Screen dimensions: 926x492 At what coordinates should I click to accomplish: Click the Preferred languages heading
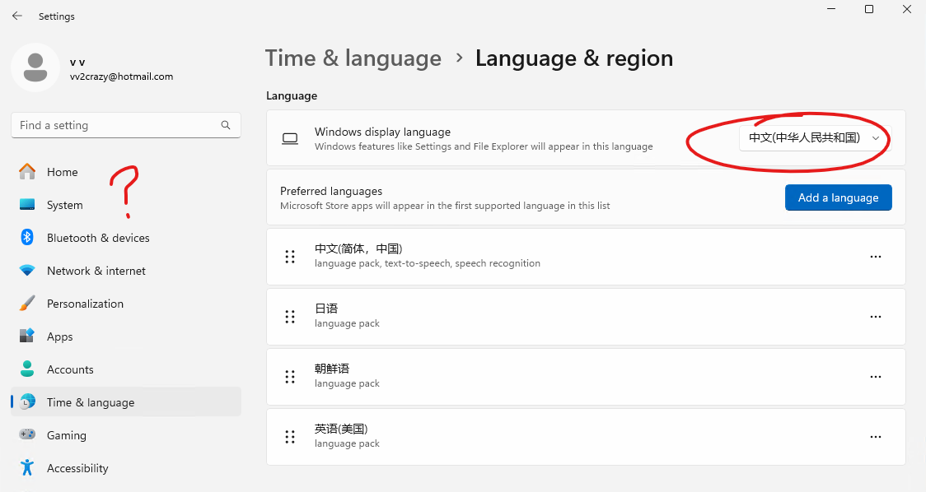pos(331,191)
